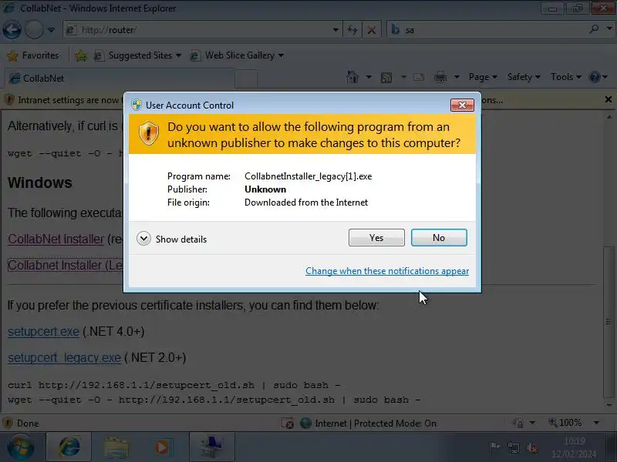Open Windows Explorer folder taskbar icon
The width and height of the screenshot is (617, 462).
[x=116, y=447]
